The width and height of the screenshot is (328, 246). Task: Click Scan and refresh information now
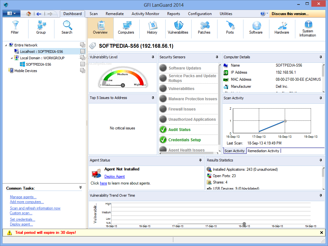(35, 208)
